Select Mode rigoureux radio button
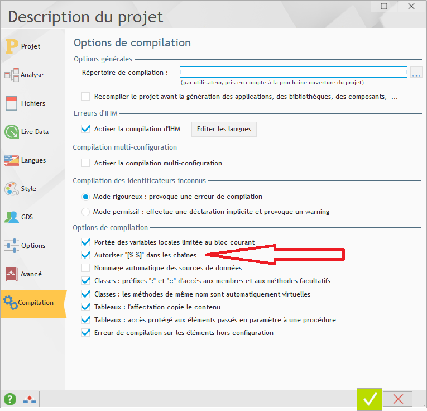Viewport: 427px width, 411px height. [85, 197]
